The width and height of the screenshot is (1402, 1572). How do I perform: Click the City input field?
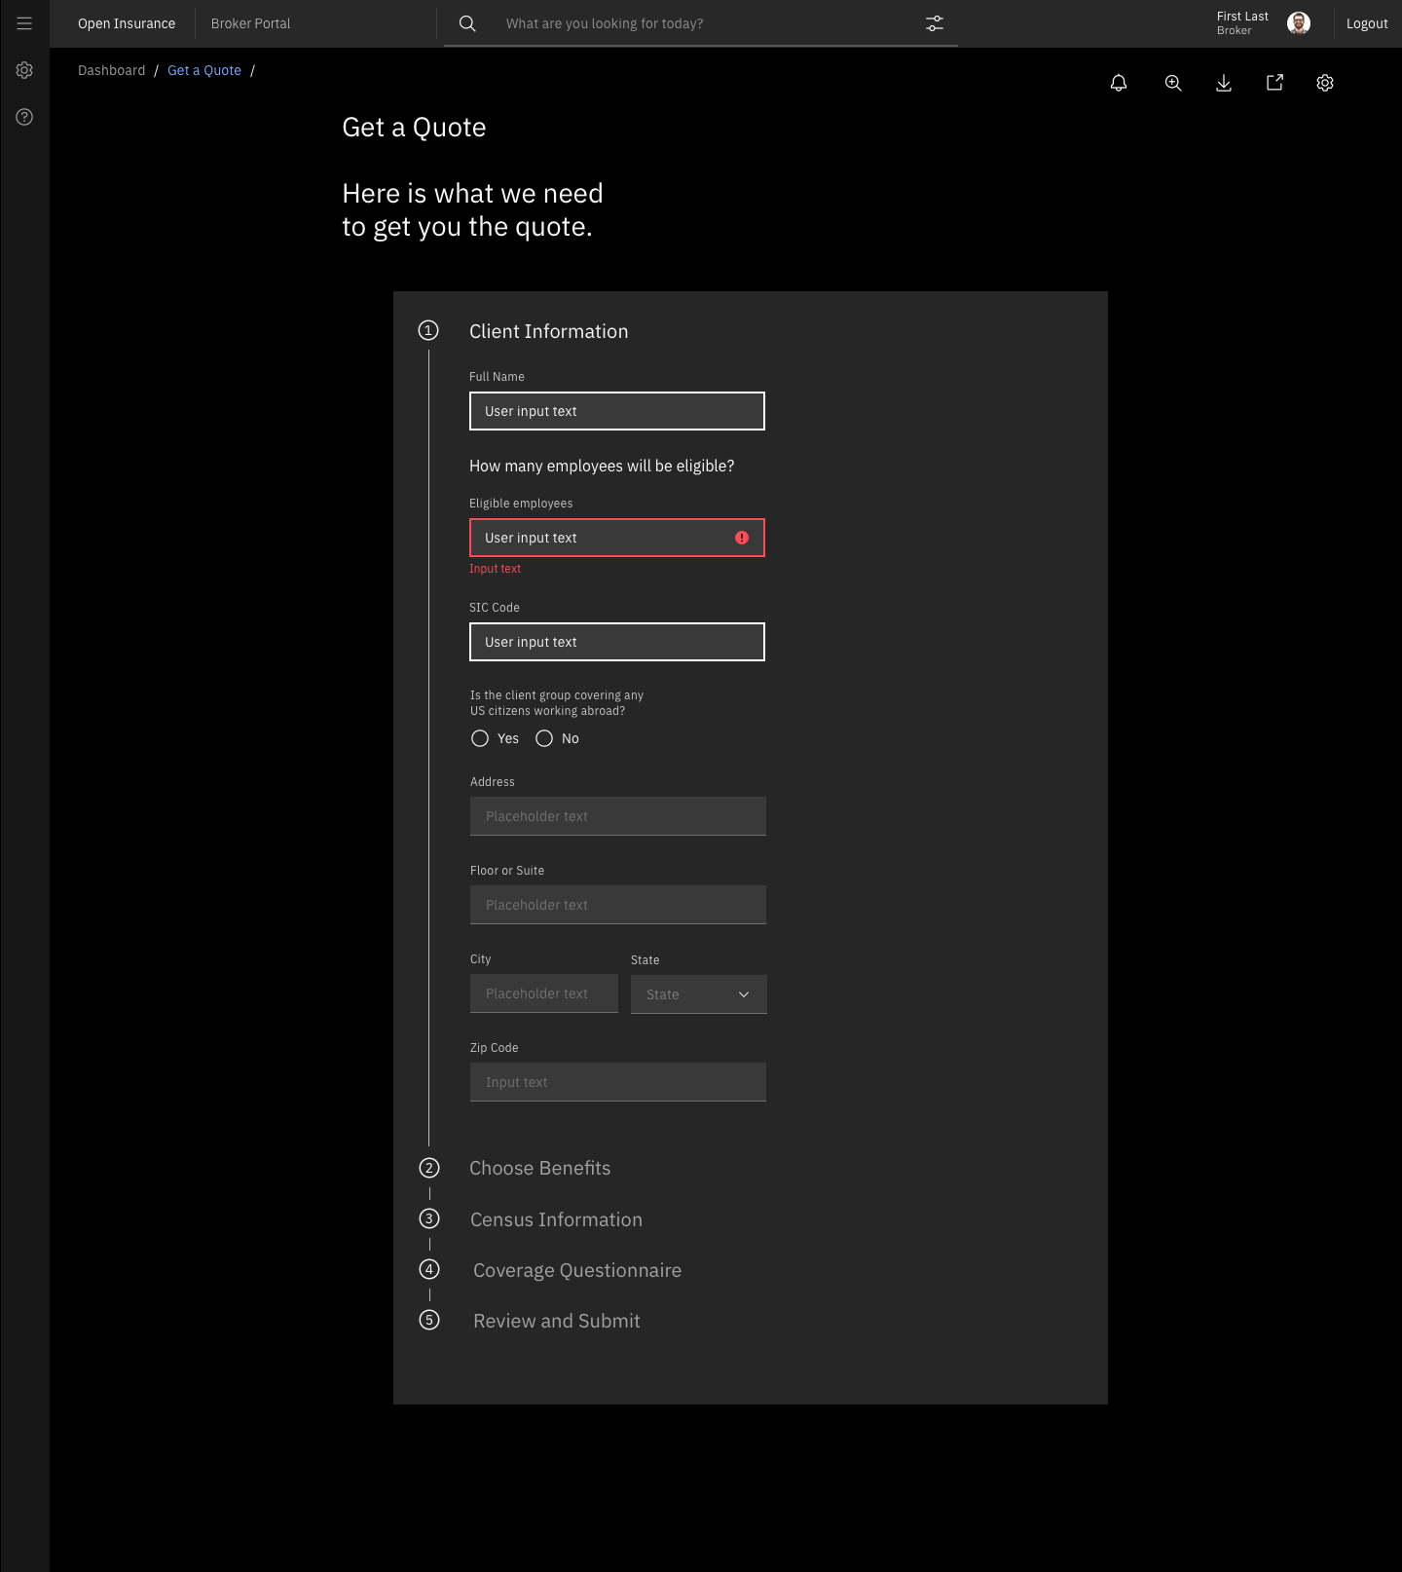(x=544, y=993)
